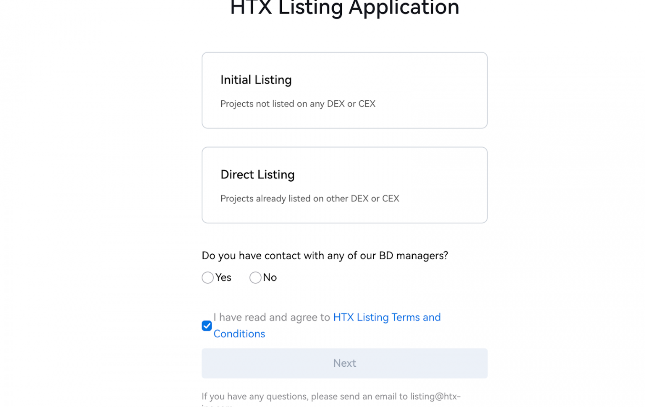Click the questions email help text

pos(331,396)
